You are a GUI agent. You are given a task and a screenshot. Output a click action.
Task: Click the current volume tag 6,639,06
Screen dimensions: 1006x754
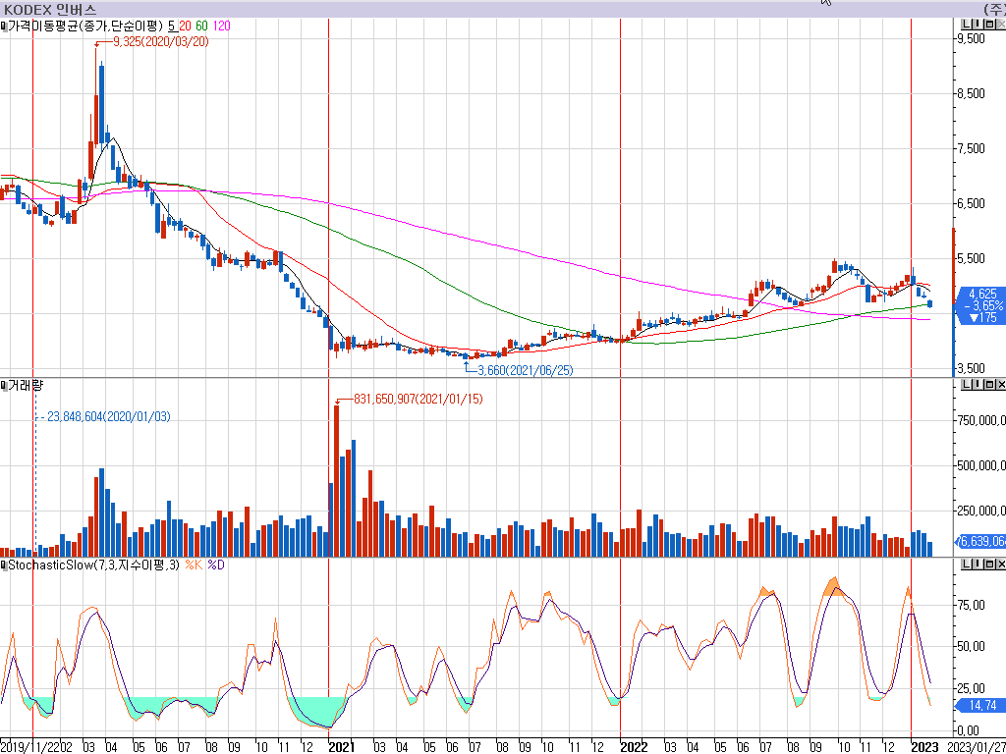tap(981, 542)
